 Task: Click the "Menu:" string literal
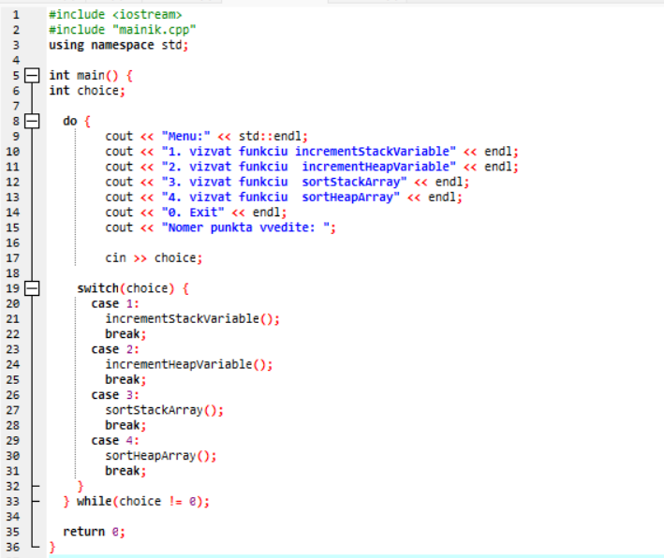tap(186, 137)
